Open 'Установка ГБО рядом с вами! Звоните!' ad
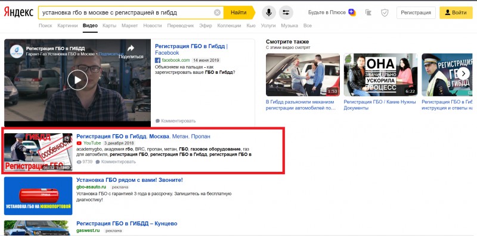The height and width of the screenshot is (236, 477). click(129, 180)
